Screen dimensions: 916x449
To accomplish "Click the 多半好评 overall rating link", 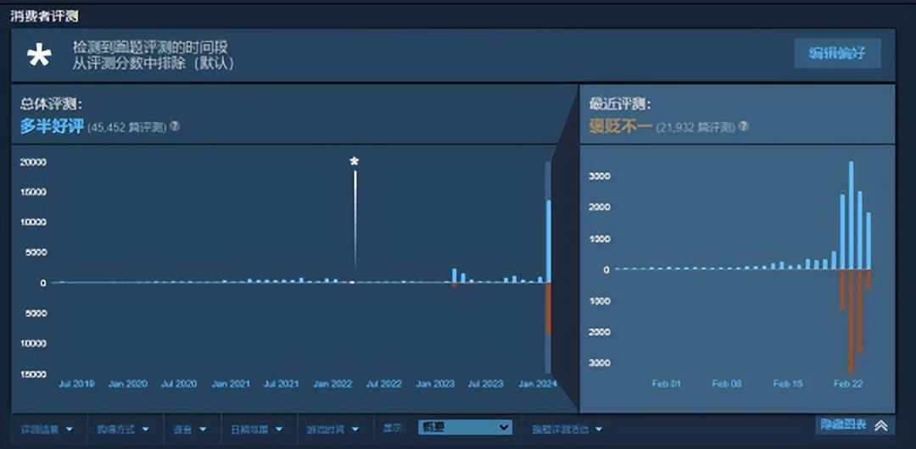I will pyautogui.click(x=52, y=126).
